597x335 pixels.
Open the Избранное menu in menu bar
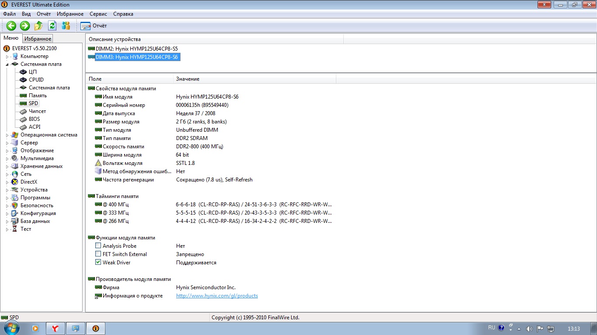[70, 14]
